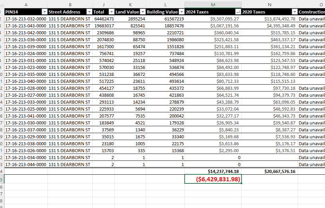This screenshot has width=325, height=208.
Task: Click PIN cell 17-16-213-043-0000
Action: tap(26, 26)
